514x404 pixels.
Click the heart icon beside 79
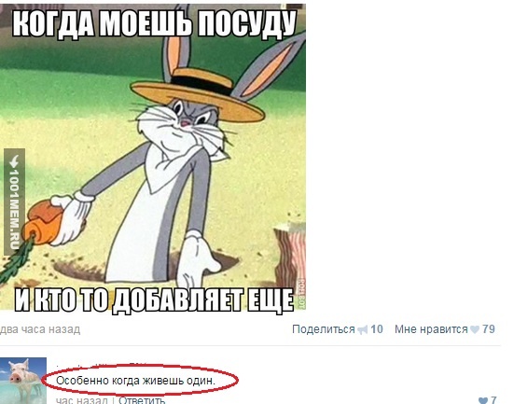point(475,329)
